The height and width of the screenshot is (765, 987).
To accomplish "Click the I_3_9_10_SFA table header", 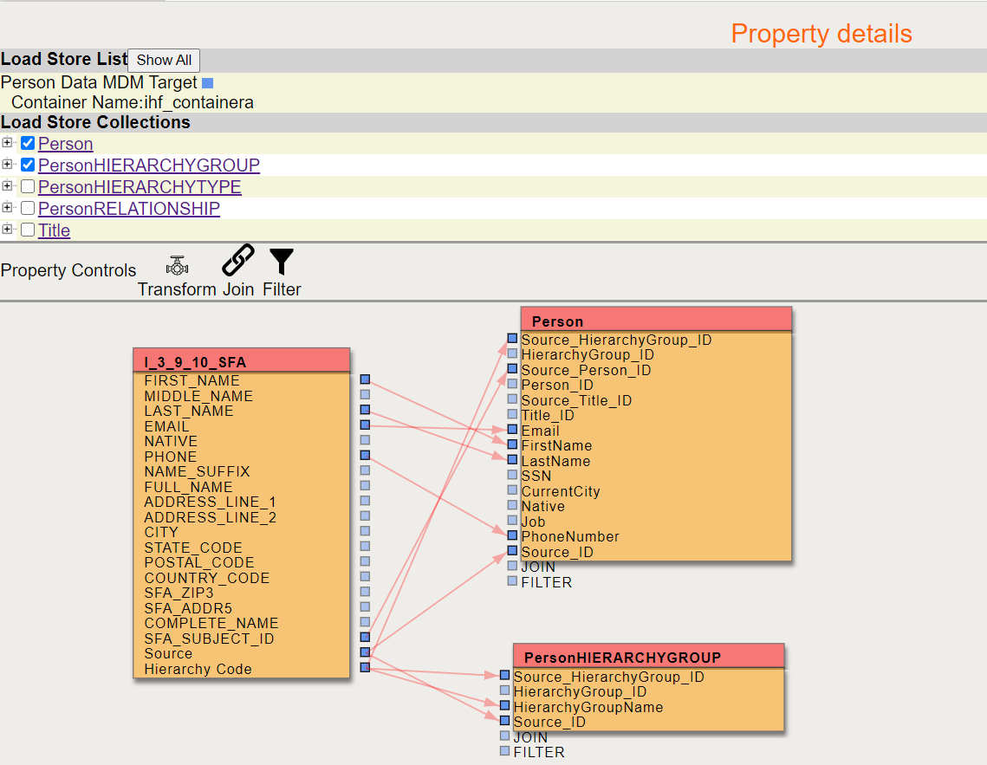I will 242,361.
